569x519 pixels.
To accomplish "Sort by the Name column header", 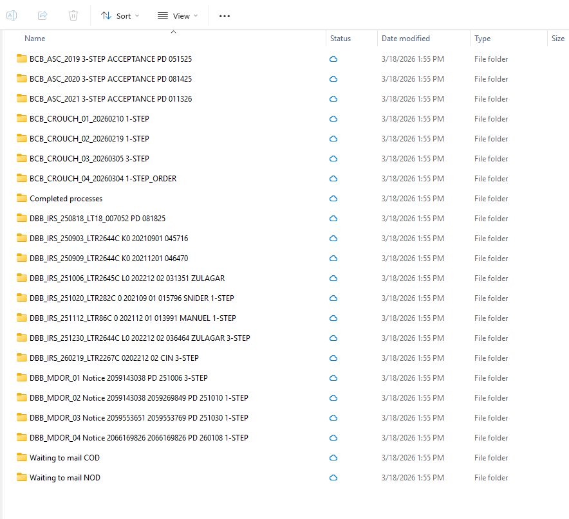I will [x=35, y=39].
